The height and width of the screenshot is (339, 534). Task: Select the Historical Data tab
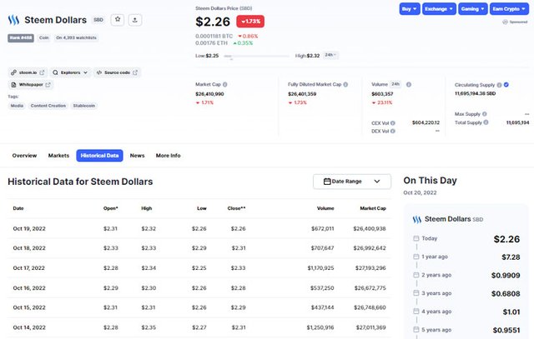(x=99, y=156)
